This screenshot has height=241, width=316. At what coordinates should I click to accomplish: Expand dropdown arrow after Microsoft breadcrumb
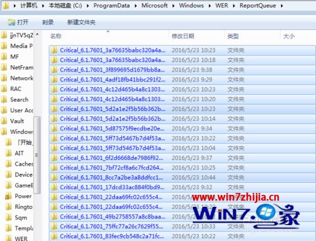[x=173, y=6]
